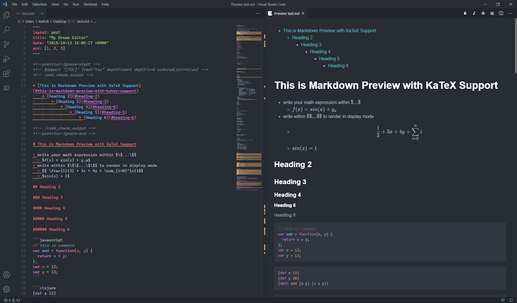This screenshot has height=303, width=517.
Task: Toggle bold formatting in editor toolbar
Action: pyautogui.click(x=465, y=13)
